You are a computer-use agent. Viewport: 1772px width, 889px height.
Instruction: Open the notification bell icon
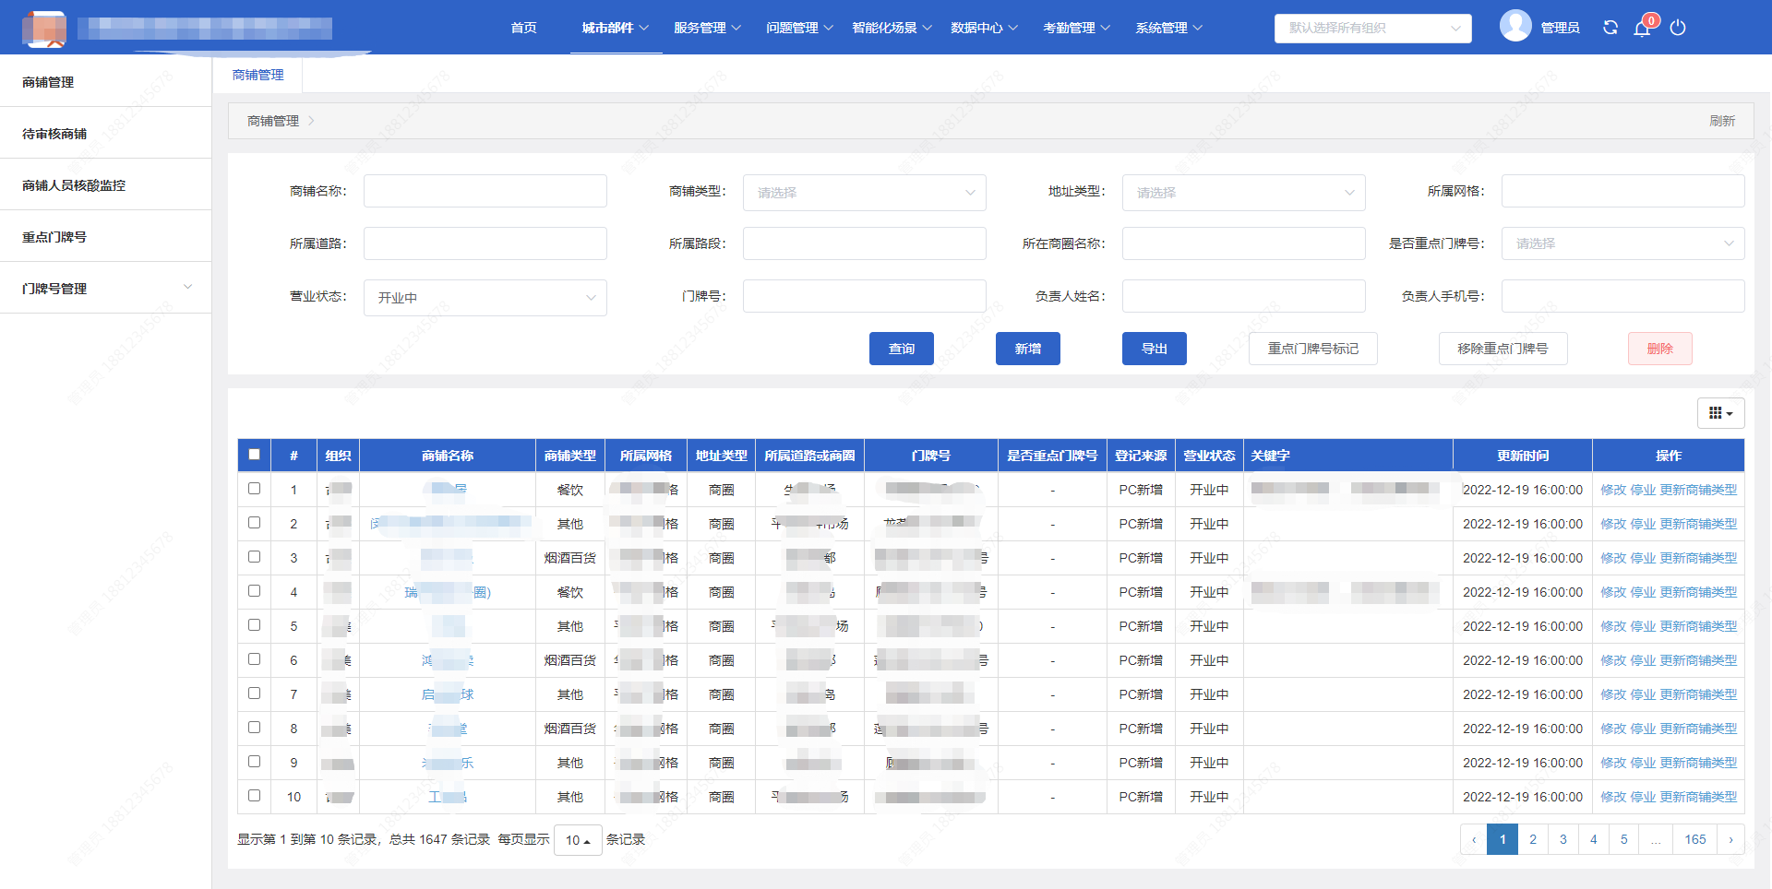pos(1642,29)
